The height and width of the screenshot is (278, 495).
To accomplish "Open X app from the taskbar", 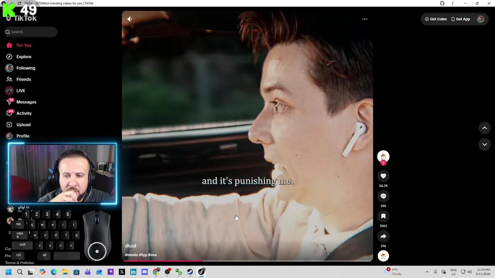I will tap(122, 272).
